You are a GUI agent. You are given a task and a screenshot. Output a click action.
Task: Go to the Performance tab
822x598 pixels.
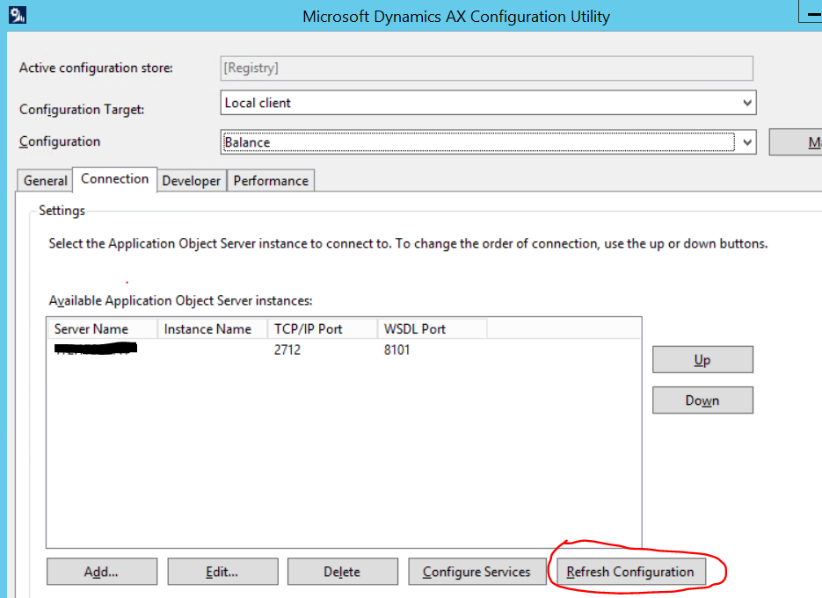coord(271,181)
